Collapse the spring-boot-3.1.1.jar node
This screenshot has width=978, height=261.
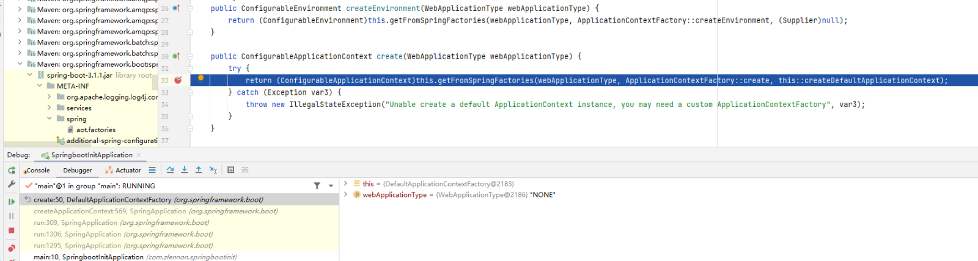pos(30,75)
